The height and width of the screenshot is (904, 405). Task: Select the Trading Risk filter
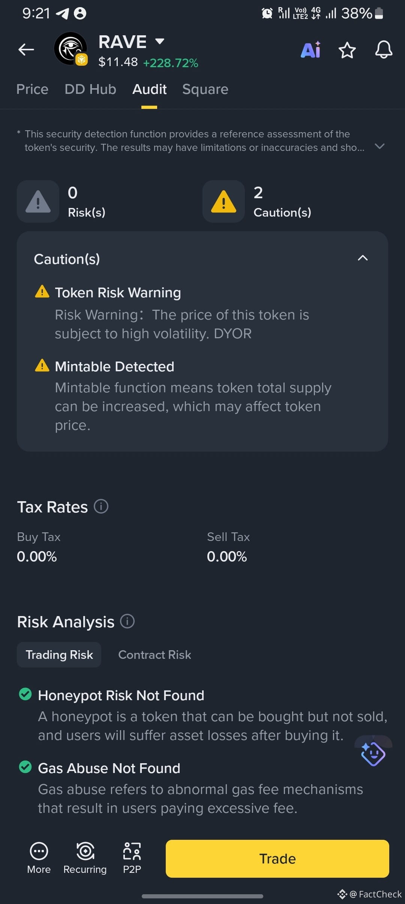(x=59, y=655)
